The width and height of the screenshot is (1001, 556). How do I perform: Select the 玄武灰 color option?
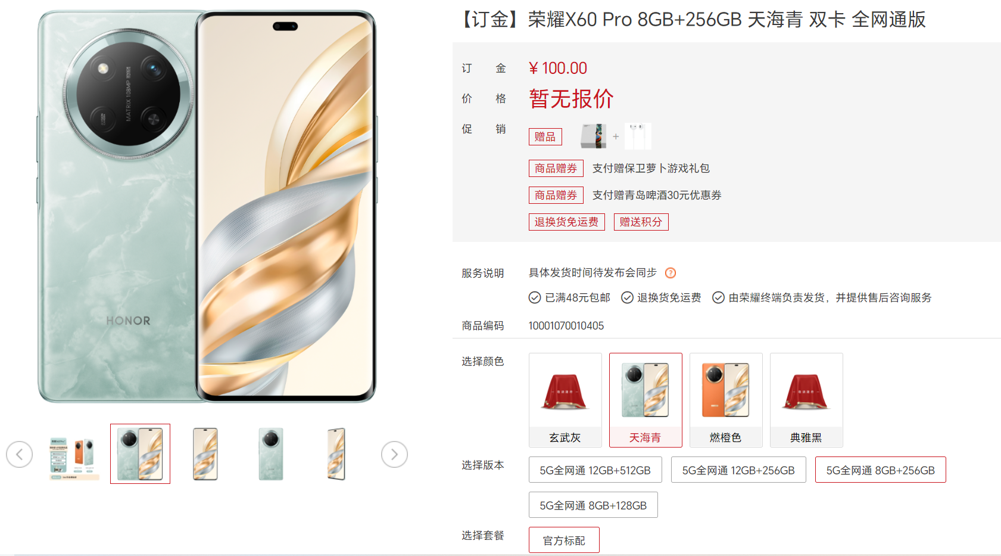565,400
